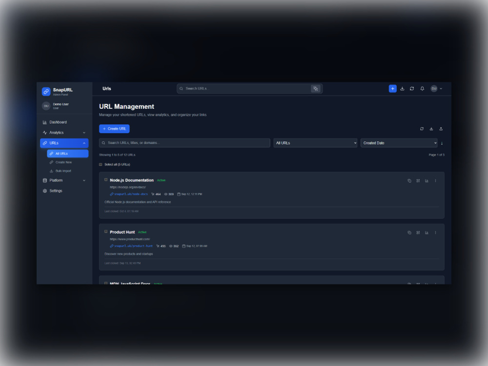The height and width of the screenshot is (366, 488).
Task: Click the AI sparkle icon in the top search bar
Action: click(x=316, y=89)
